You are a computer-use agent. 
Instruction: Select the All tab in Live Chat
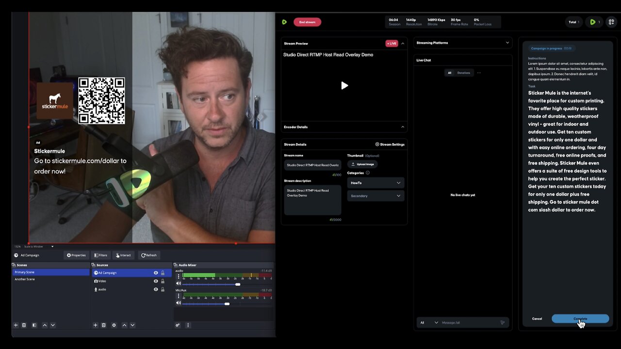tap(449, 73)
